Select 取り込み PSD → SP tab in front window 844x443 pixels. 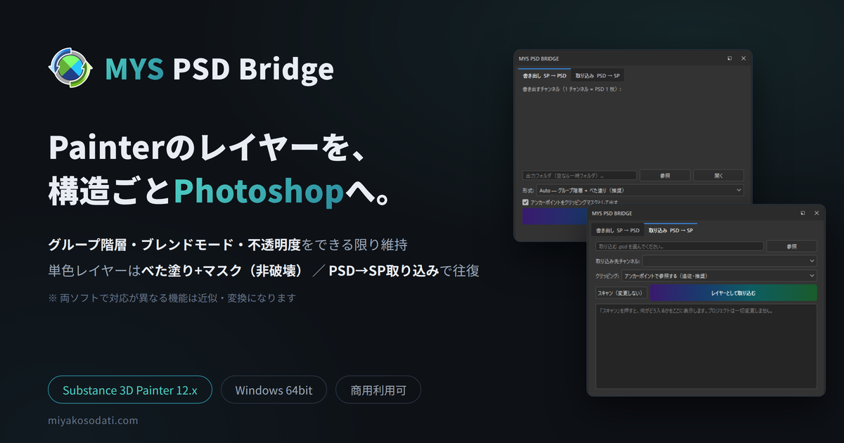click(671, 230)
